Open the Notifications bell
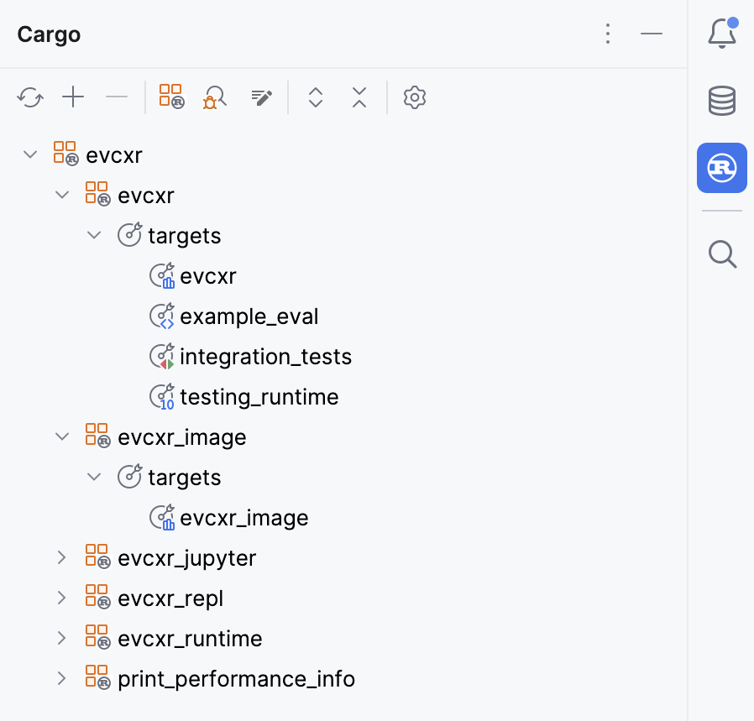754x721 pixels. click(722, 34)
